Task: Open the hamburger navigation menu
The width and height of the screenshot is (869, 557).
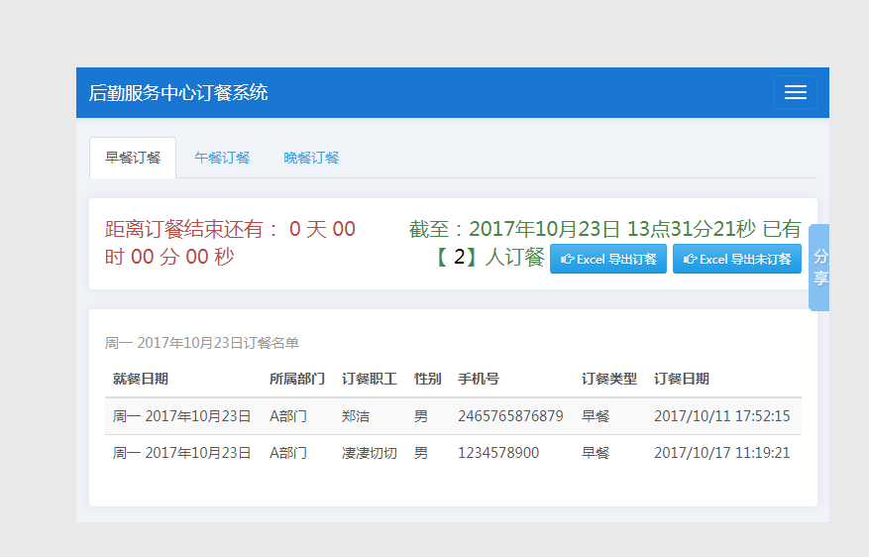Action: click(795, 92)
